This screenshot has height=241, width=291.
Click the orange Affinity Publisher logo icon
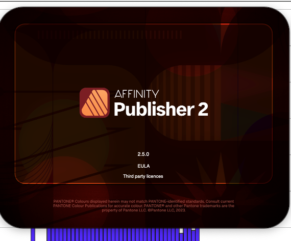point(94,102)
